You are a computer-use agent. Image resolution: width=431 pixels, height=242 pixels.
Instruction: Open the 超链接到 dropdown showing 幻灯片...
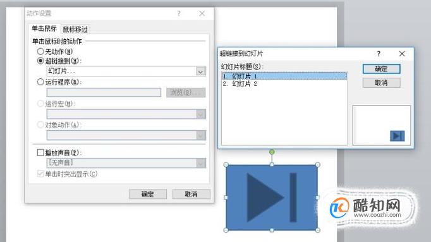126,71
